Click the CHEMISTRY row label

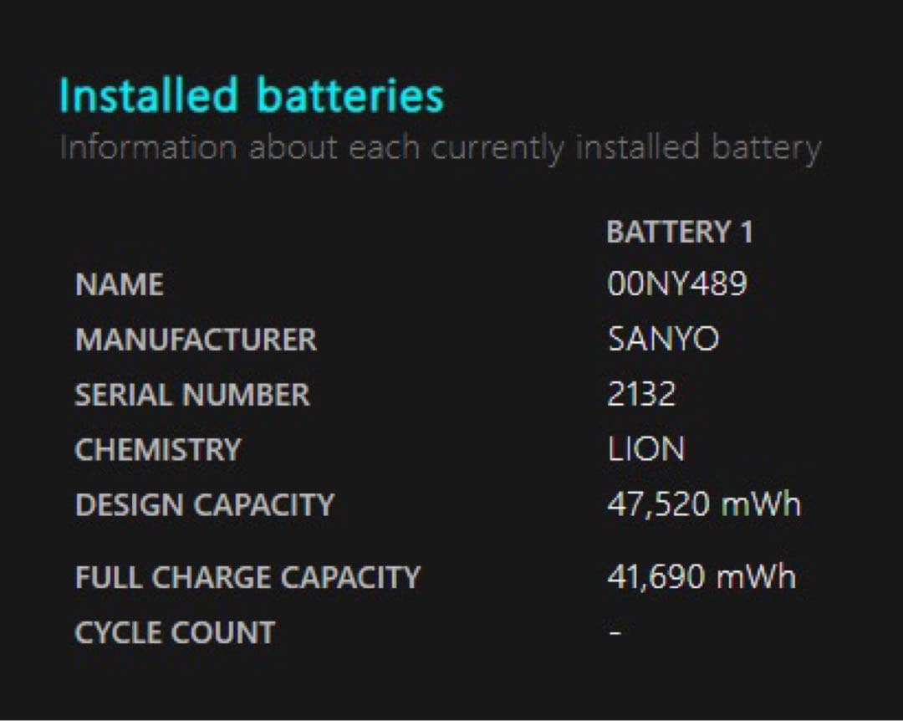click(157, 450)
